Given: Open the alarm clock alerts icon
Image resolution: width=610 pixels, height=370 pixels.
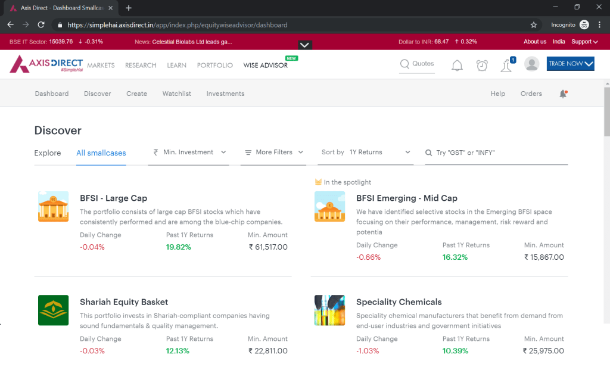Looking at the screenshot, I should point(481,65).
